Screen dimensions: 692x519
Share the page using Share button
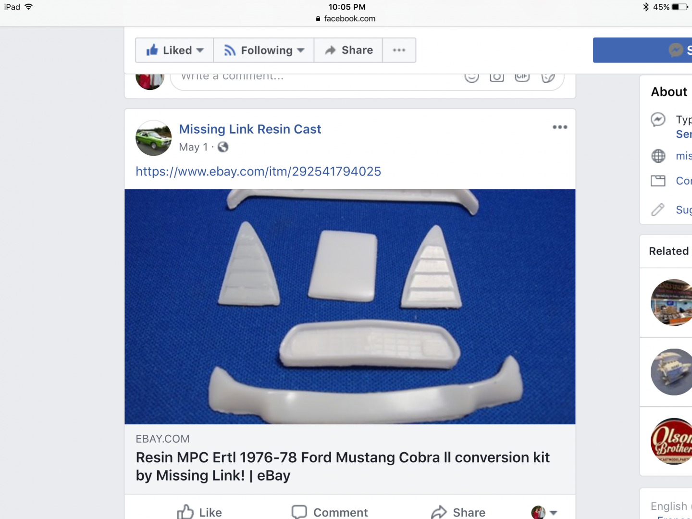(348, 50)
